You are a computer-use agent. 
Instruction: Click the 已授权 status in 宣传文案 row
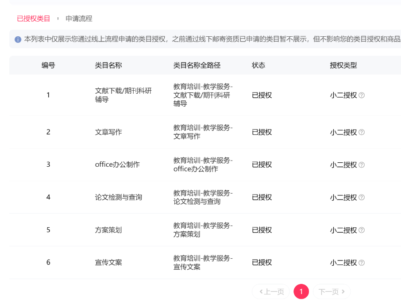click(262, 263)
